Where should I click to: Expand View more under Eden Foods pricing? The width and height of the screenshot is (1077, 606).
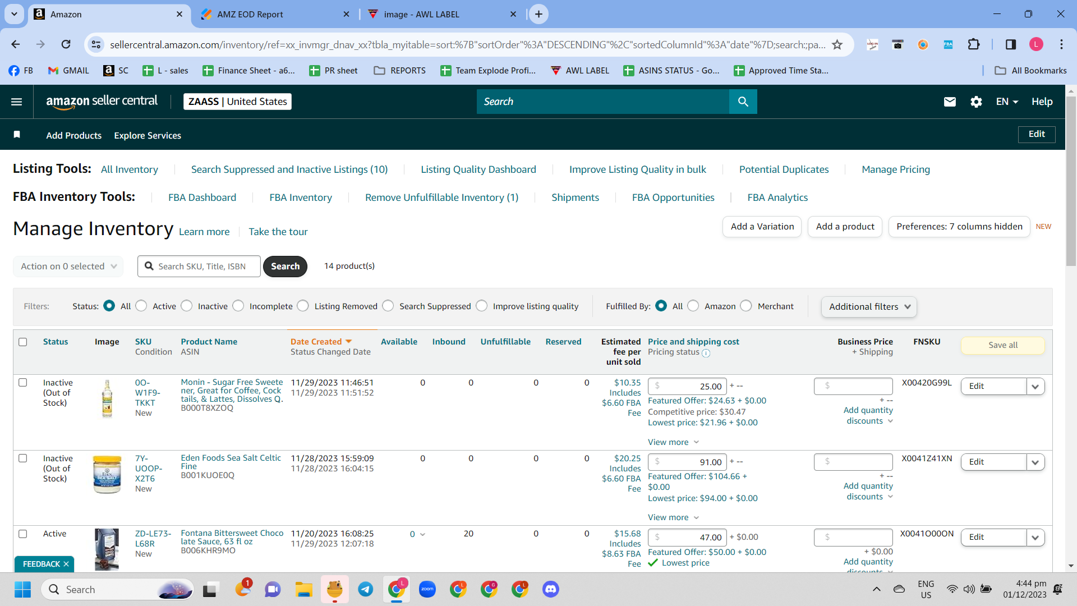tap(673, 517)
